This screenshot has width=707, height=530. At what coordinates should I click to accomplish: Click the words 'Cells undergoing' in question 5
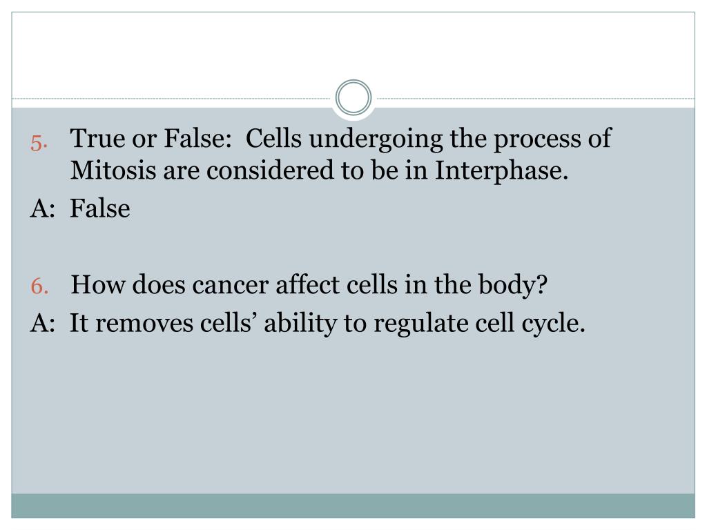coord(344,139)
